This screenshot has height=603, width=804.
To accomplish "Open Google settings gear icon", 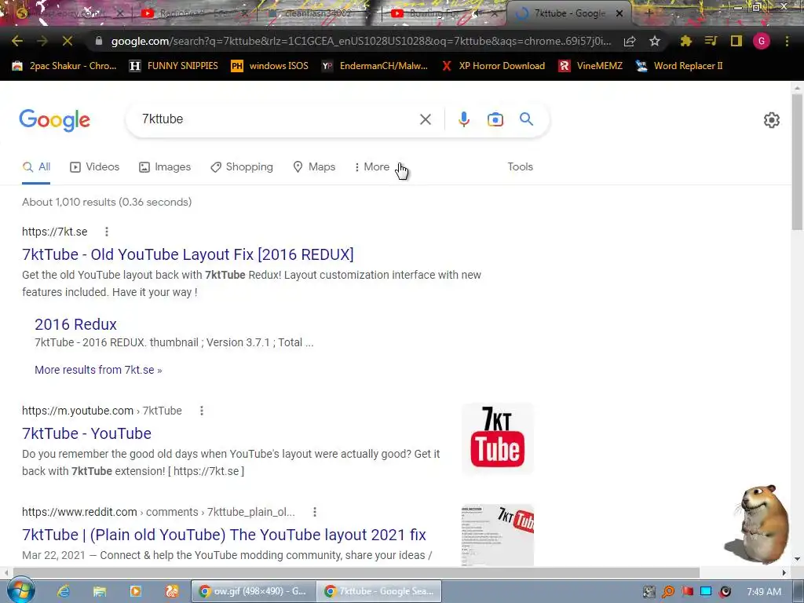I will [x=772, y=120].
